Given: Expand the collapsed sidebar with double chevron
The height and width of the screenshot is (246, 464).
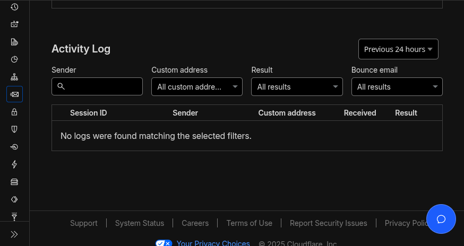Looking at the screenshot, I should point(14,234).
